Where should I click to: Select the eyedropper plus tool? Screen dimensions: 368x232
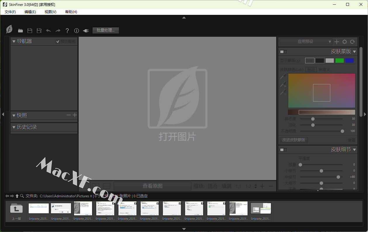coord(283,85)
